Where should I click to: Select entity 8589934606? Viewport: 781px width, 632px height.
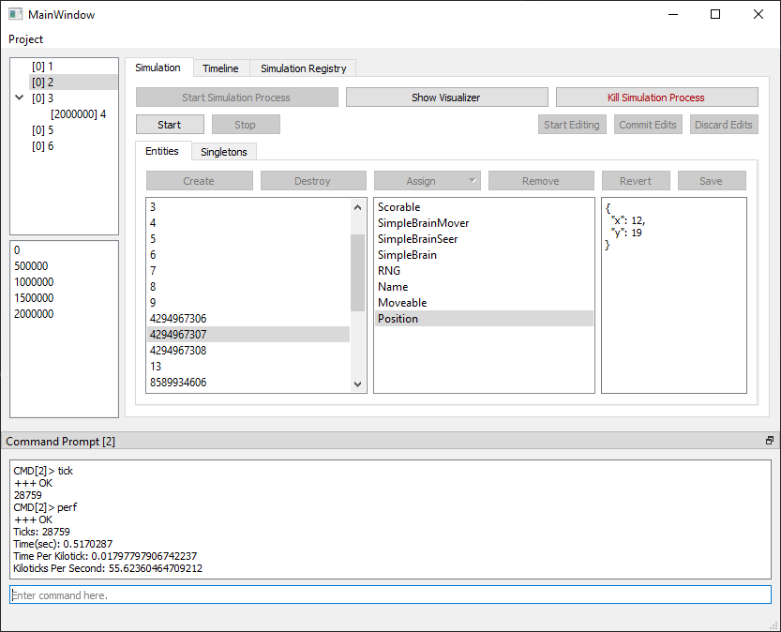248,382
